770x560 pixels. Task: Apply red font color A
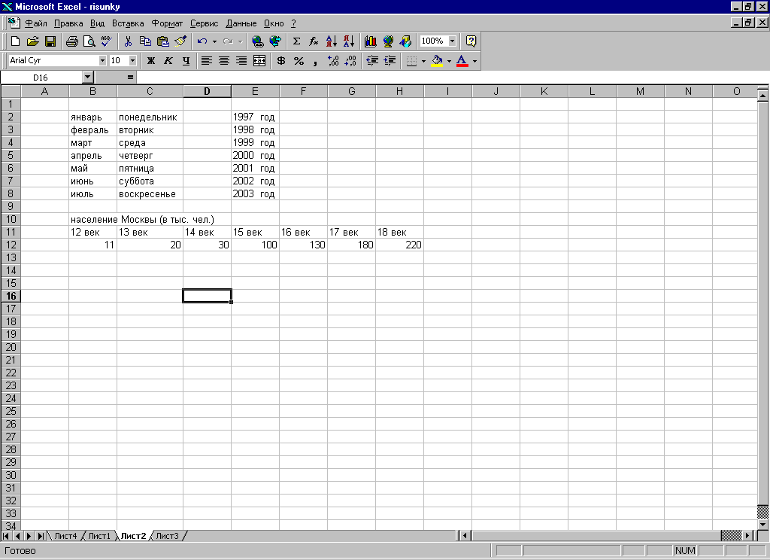coord(462,61)
